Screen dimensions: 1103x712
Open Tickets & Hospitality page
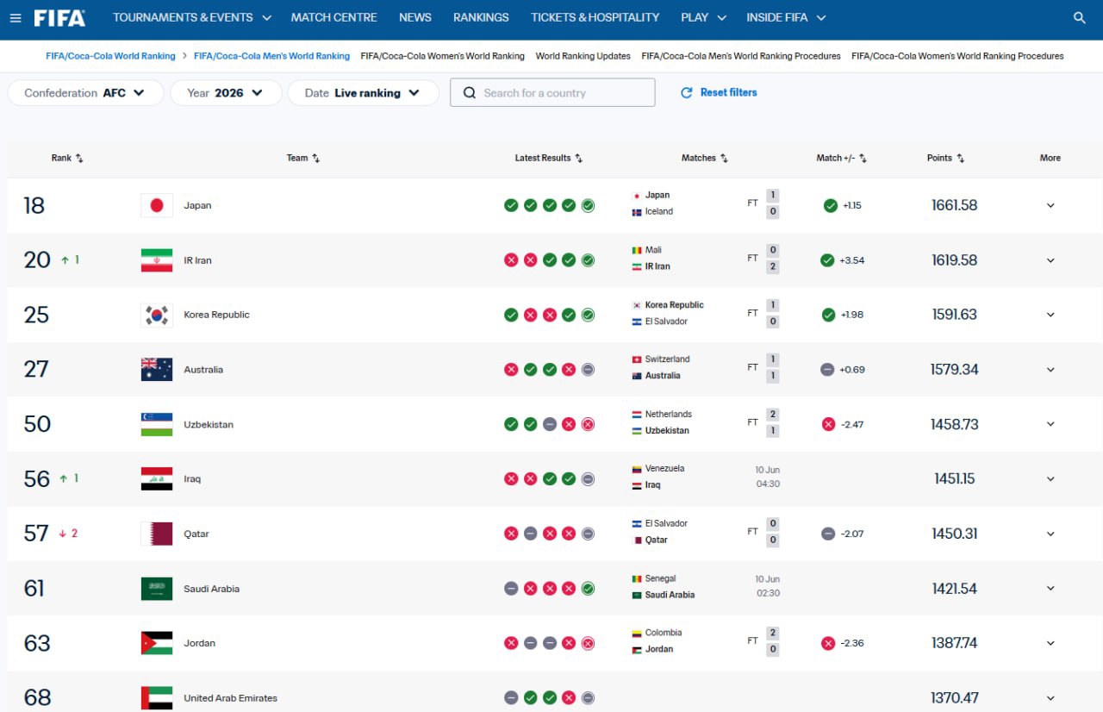click(x=595, y=17)
